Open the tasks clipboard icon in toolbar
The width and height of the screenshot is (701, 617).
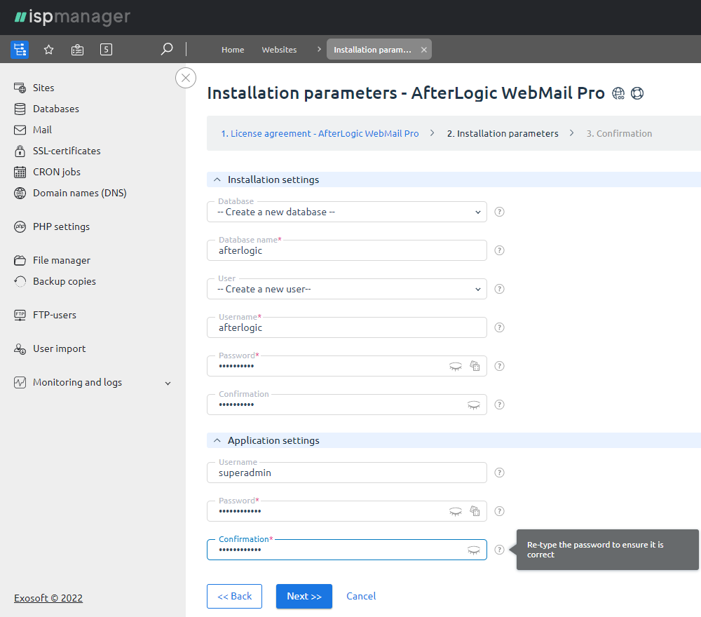(x=77, y=49)
